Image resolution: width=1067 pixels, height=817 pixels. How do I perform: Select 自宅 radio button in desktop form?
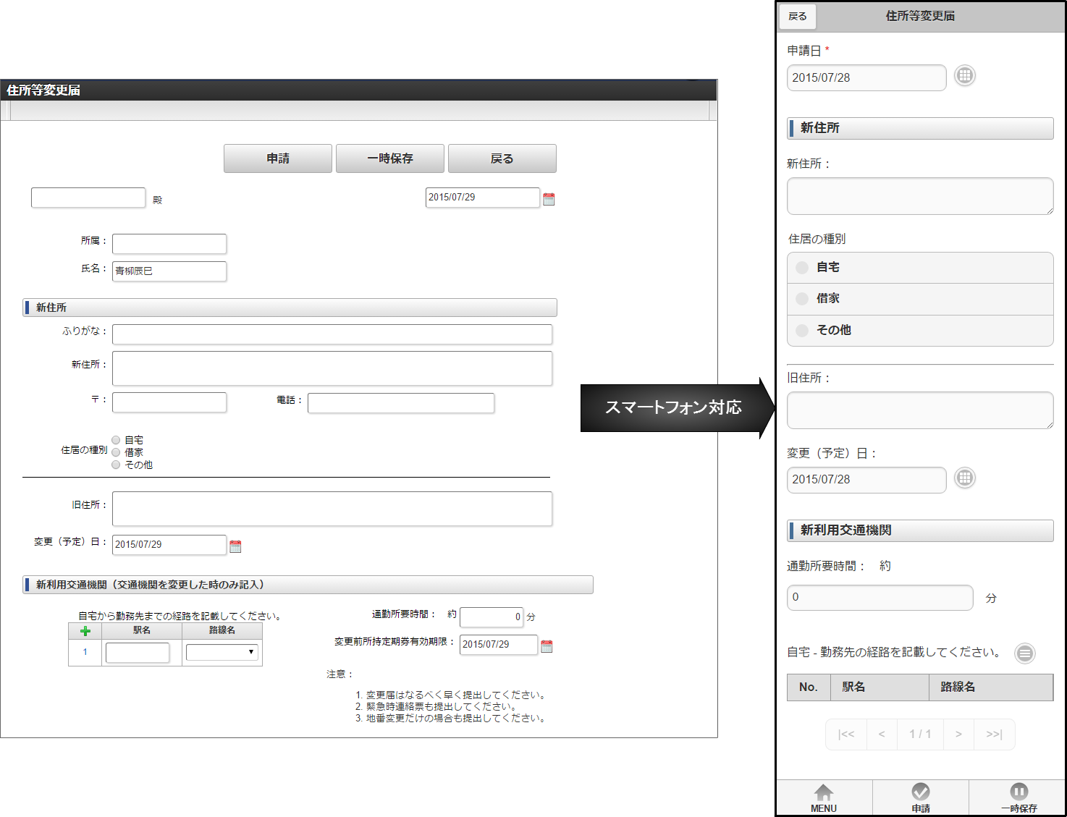coord(116,440)
